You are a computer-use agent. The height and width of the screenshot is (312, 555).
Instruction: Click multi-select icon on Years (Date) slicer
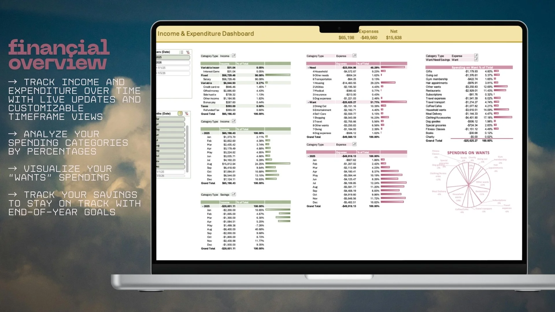point(181,52)
